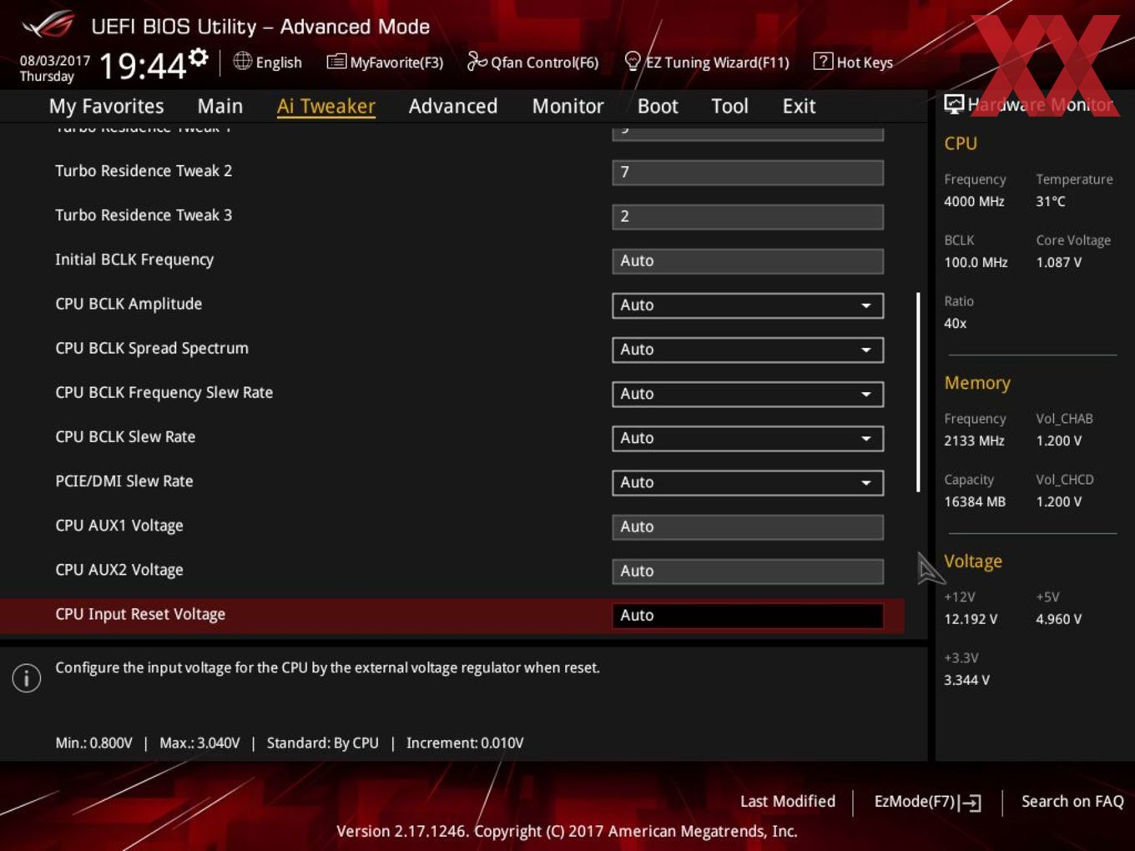This screenshot has height=851, width=1135.
Task: Click the EZ Tuning Wizard bulb icon
Action: 633,61
